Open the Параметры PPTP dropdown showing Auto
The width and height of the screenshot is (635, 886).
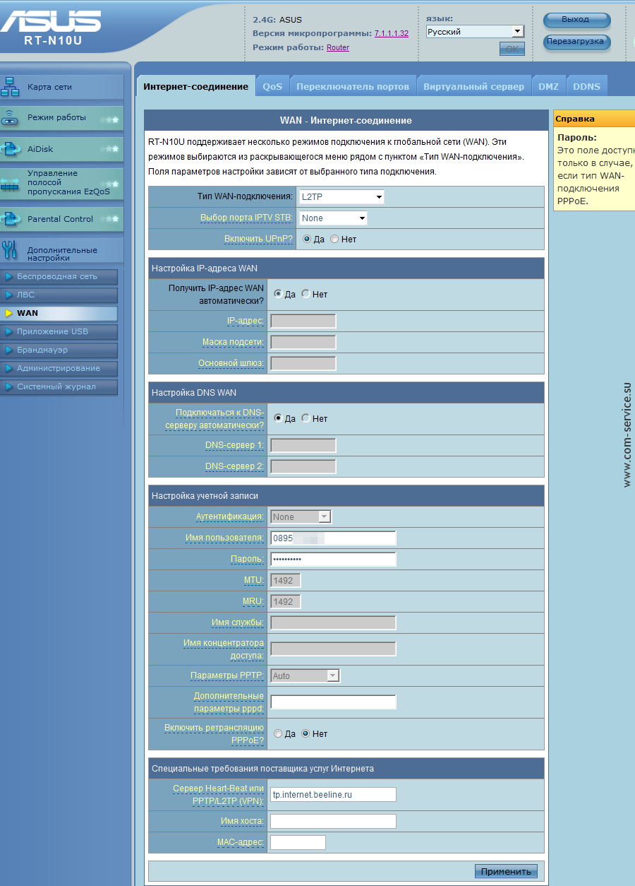click(x=305, y=676)
